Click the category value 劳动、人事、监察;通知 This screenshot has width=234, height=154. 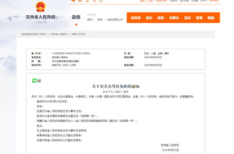coord(157,53)
